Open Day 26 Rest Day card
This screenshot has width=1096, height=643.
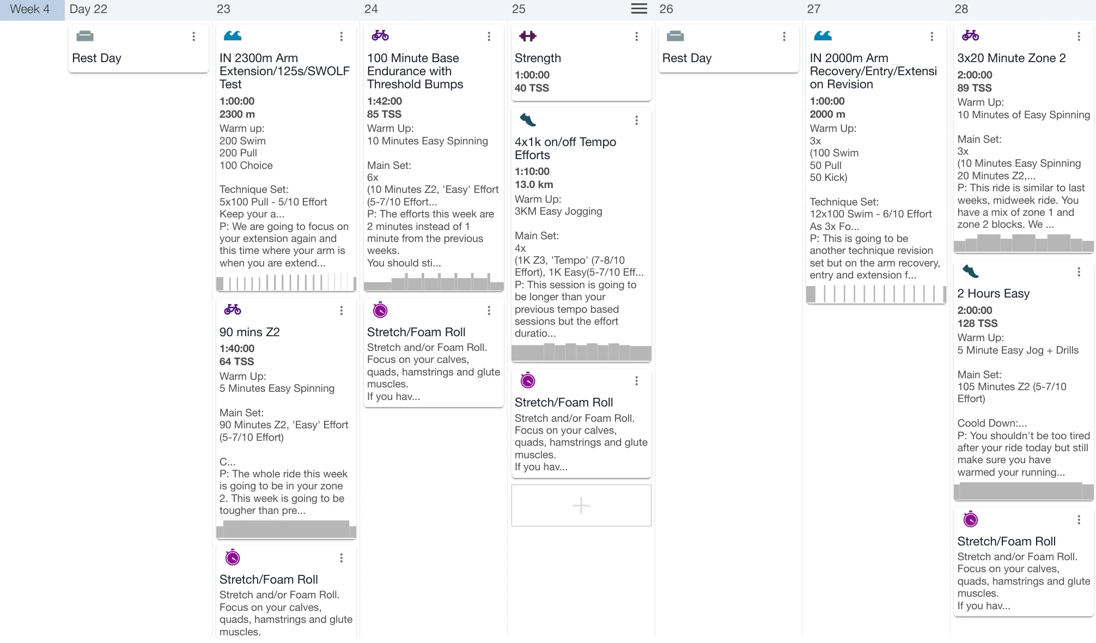(x=687, y=58)
